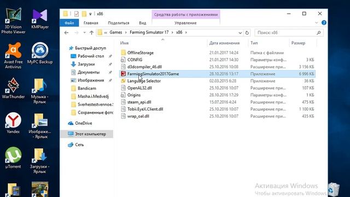Open 3D Vision Photo Viewer desktop icon

[13, 21]
